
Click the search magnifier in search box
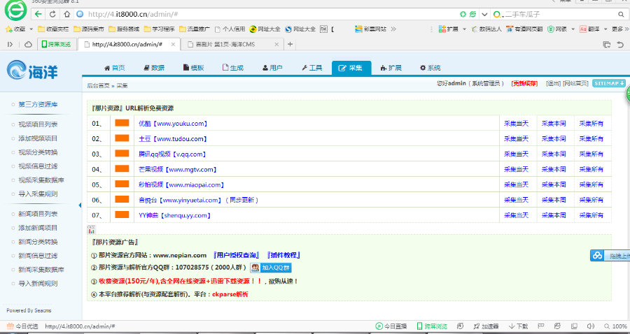click(x=621, y=15)
